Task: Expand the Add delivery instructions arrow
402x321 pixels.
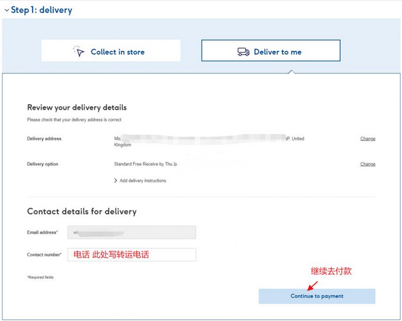Action: click(116, 181)
